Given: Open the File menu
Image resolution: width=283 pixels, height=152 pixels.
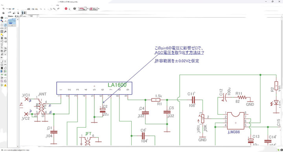Looking at the screenshot, I should click(2, 5).
